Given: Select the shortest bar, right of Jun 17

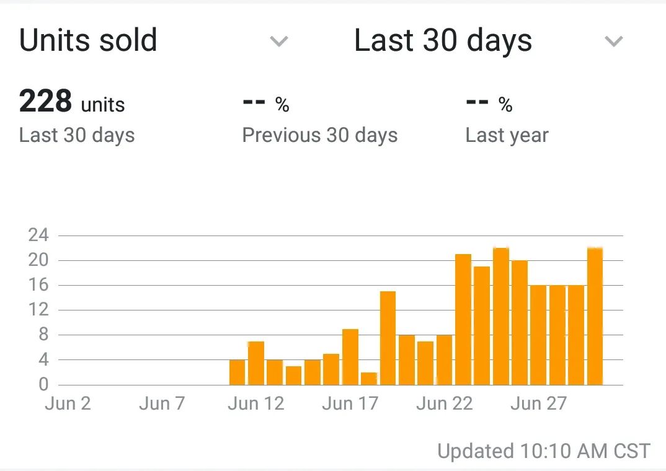Looking at the screenshot, I should click(369, 378).
